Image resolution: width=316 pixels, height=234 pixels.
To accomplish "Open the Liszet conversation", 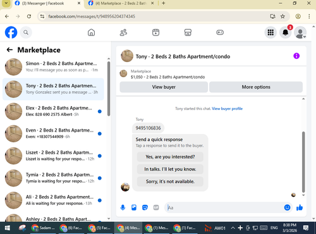I will [53, 156].
